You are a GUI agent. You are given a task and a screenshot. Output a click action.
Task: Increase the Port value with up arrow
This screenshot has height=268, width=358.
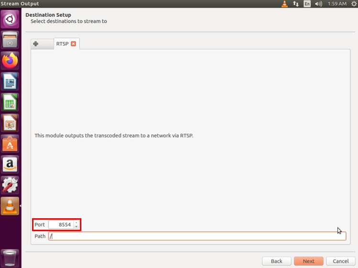pos(77,223)
